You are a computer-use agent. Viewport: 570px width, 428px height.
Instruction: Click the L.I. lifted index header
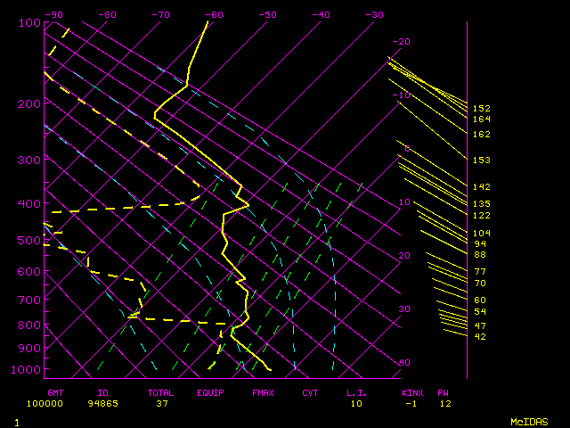(356, 392)
